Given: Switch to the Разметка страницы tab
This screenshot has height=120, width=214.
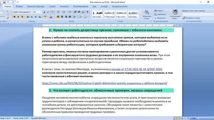Looking at the screenshot, I should tap(36, 6).
